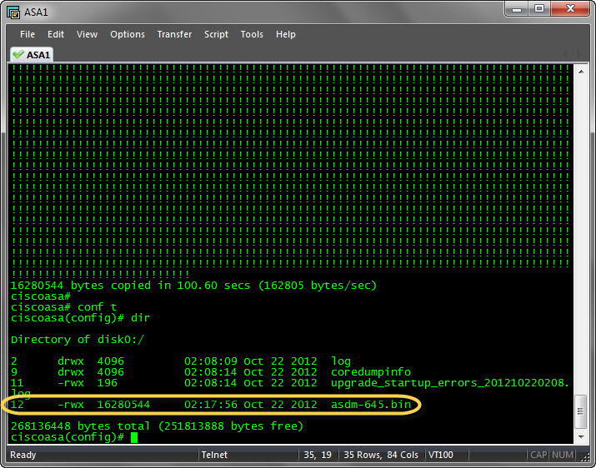Screen dimensions: 596x468
Task: Click the Ready status bar text
Action: (x=23, y=455)
